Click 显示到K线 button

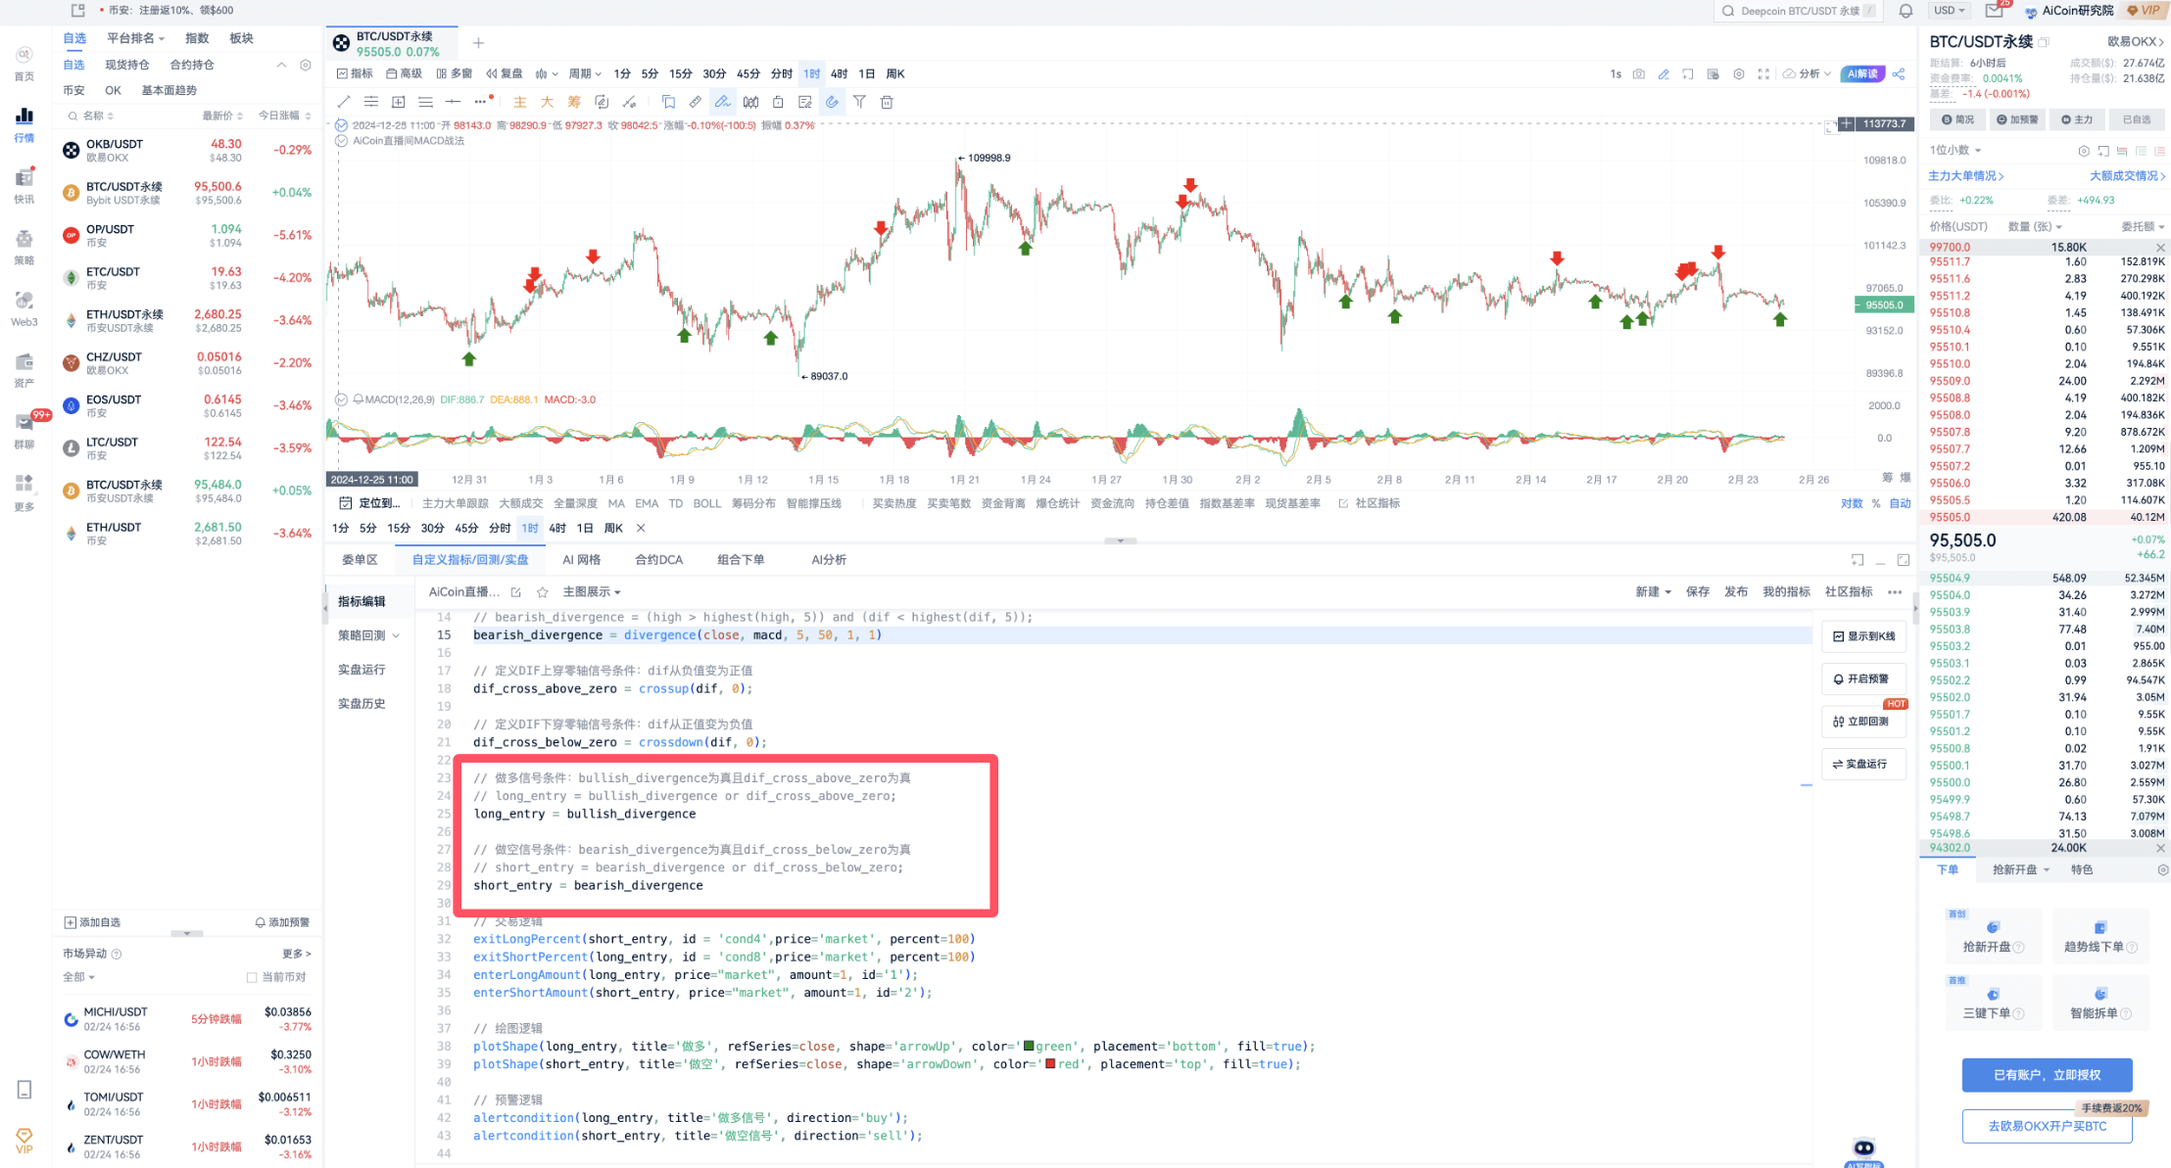click(1863, 636)
